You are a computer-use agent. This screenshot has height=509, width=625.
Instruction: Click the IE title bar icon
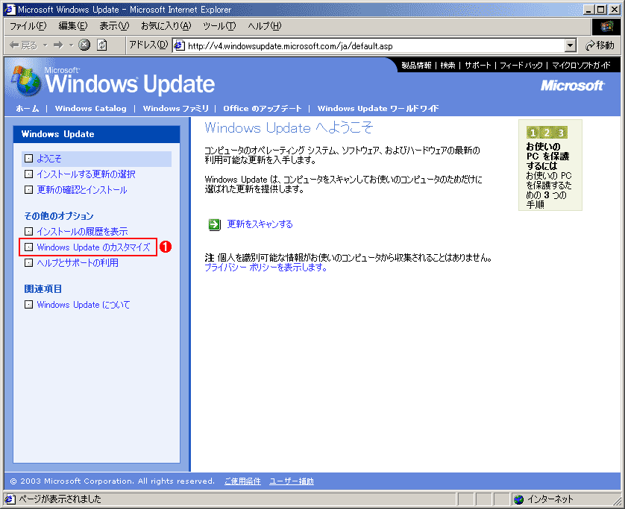pos(10,10)
